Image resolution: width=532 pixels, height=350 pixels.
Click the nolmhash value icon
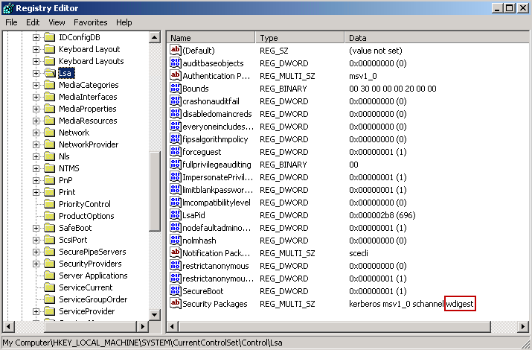click(176, 241)
